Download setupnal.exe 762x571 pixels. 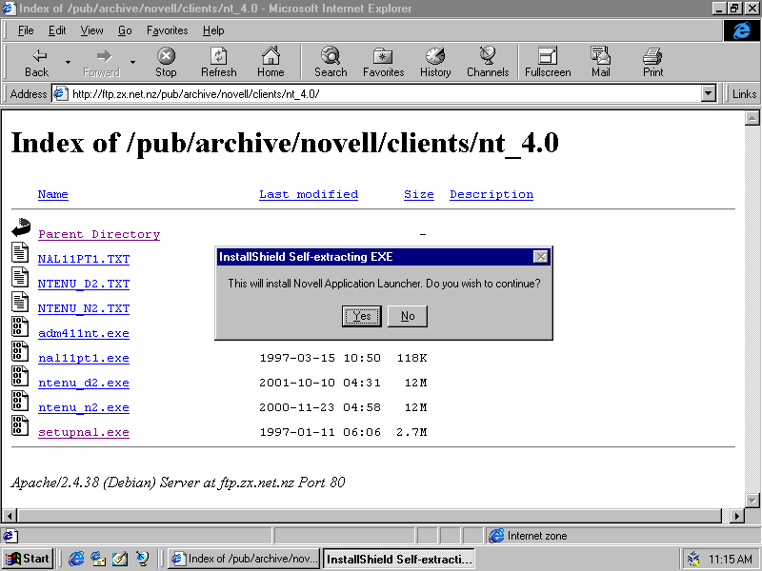(x=84, y=433)
